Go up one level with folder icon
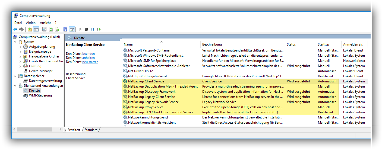382x151 pixels. tap(30, 29)
